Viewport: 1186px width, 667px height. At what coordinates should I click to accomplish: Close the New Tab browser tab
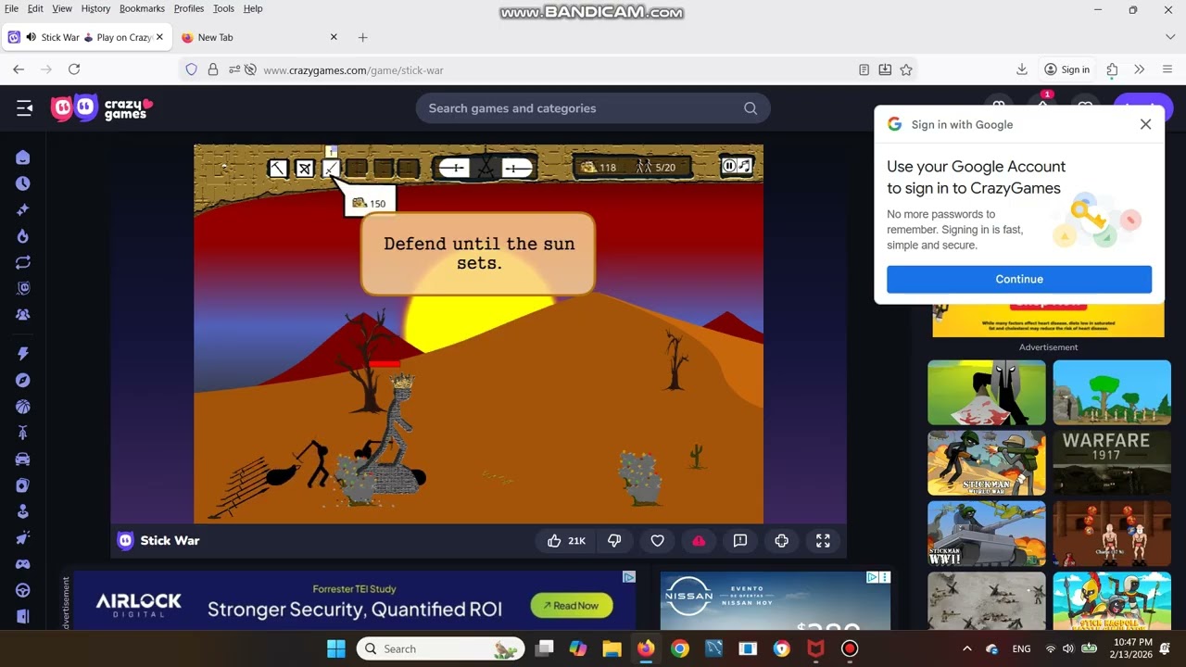pyautogui.click(x=334, y=37)
